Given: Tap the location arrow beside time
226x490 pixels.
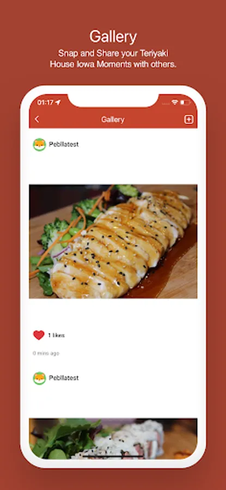Looking at the screenshot, I should [x=58, y=102].
